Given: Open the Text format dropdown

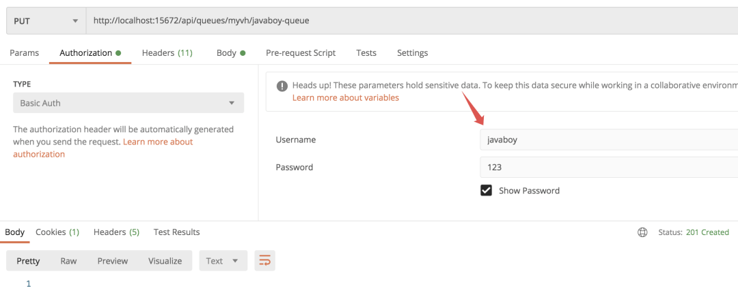Looking at the screenshot, I should pyautogui.click(x=223, y=261).
